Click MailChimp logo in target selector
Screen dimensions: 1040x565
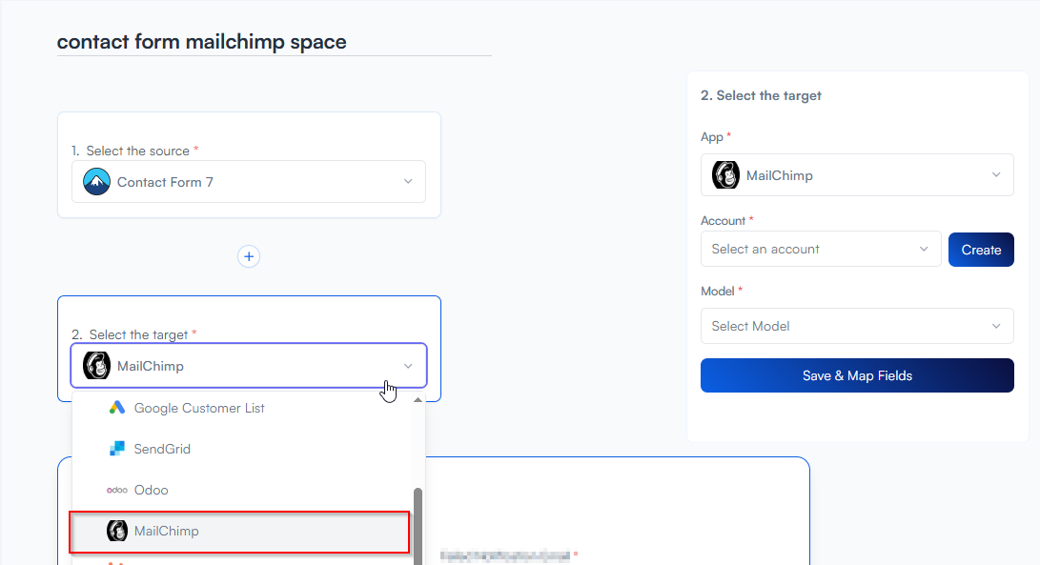tap(96, 366)
